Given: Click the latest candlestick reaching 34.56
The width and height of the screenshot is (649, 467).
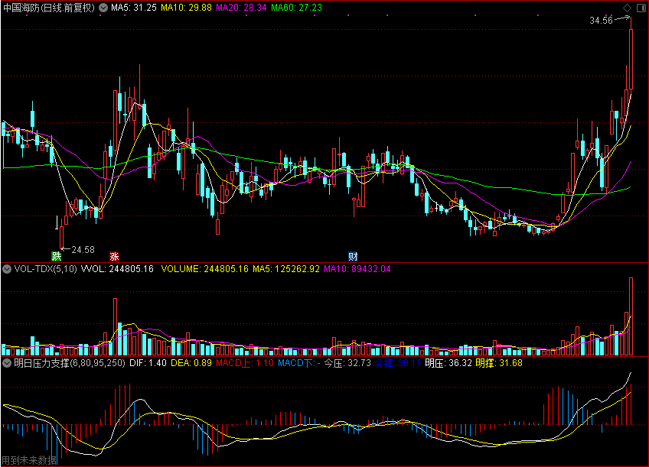Looking at the screenshot, I should coord(631,59).
